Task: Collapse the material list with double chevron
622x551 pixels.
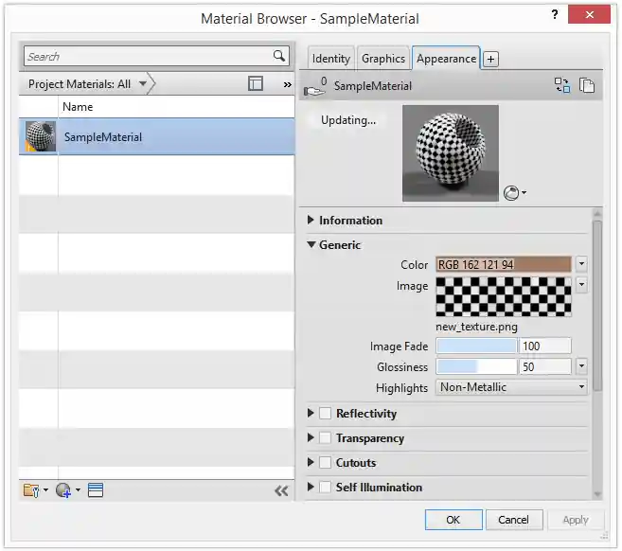Action: coord(281,490)
